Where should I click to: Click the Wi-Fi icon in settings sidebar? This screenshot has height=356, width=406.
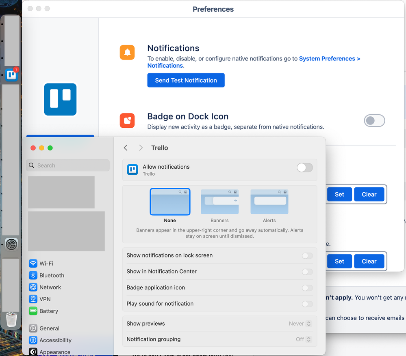(33, 264)
